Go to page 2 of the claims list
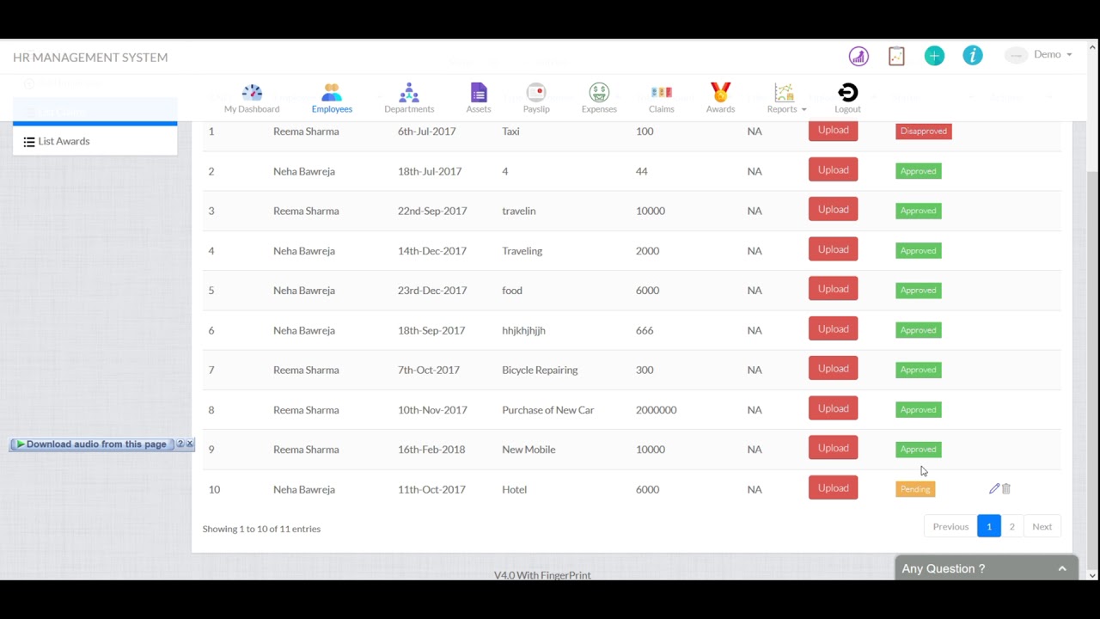This screenshot has height=619, width=1100. 1011,526
